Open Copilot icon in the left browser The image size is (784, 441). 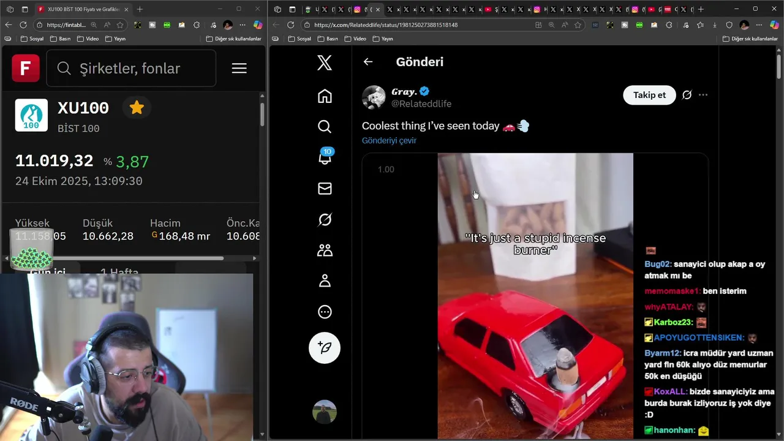(258, 25)
